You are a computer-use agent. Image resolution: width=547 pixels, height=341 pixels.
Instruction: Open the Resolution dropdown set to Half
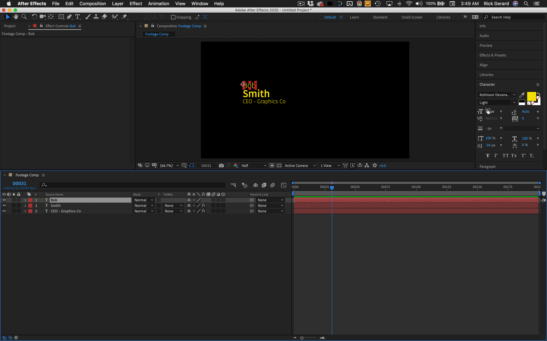point(253,165)
